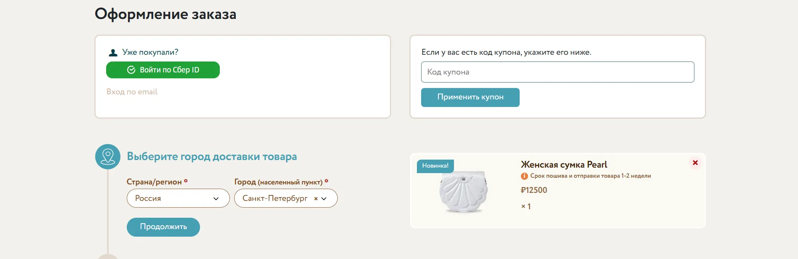The height and width of the screenshot is (259, 798).
Task: Clear the Санкт-Петербург city selection
Action: click(x=316, y=199)
